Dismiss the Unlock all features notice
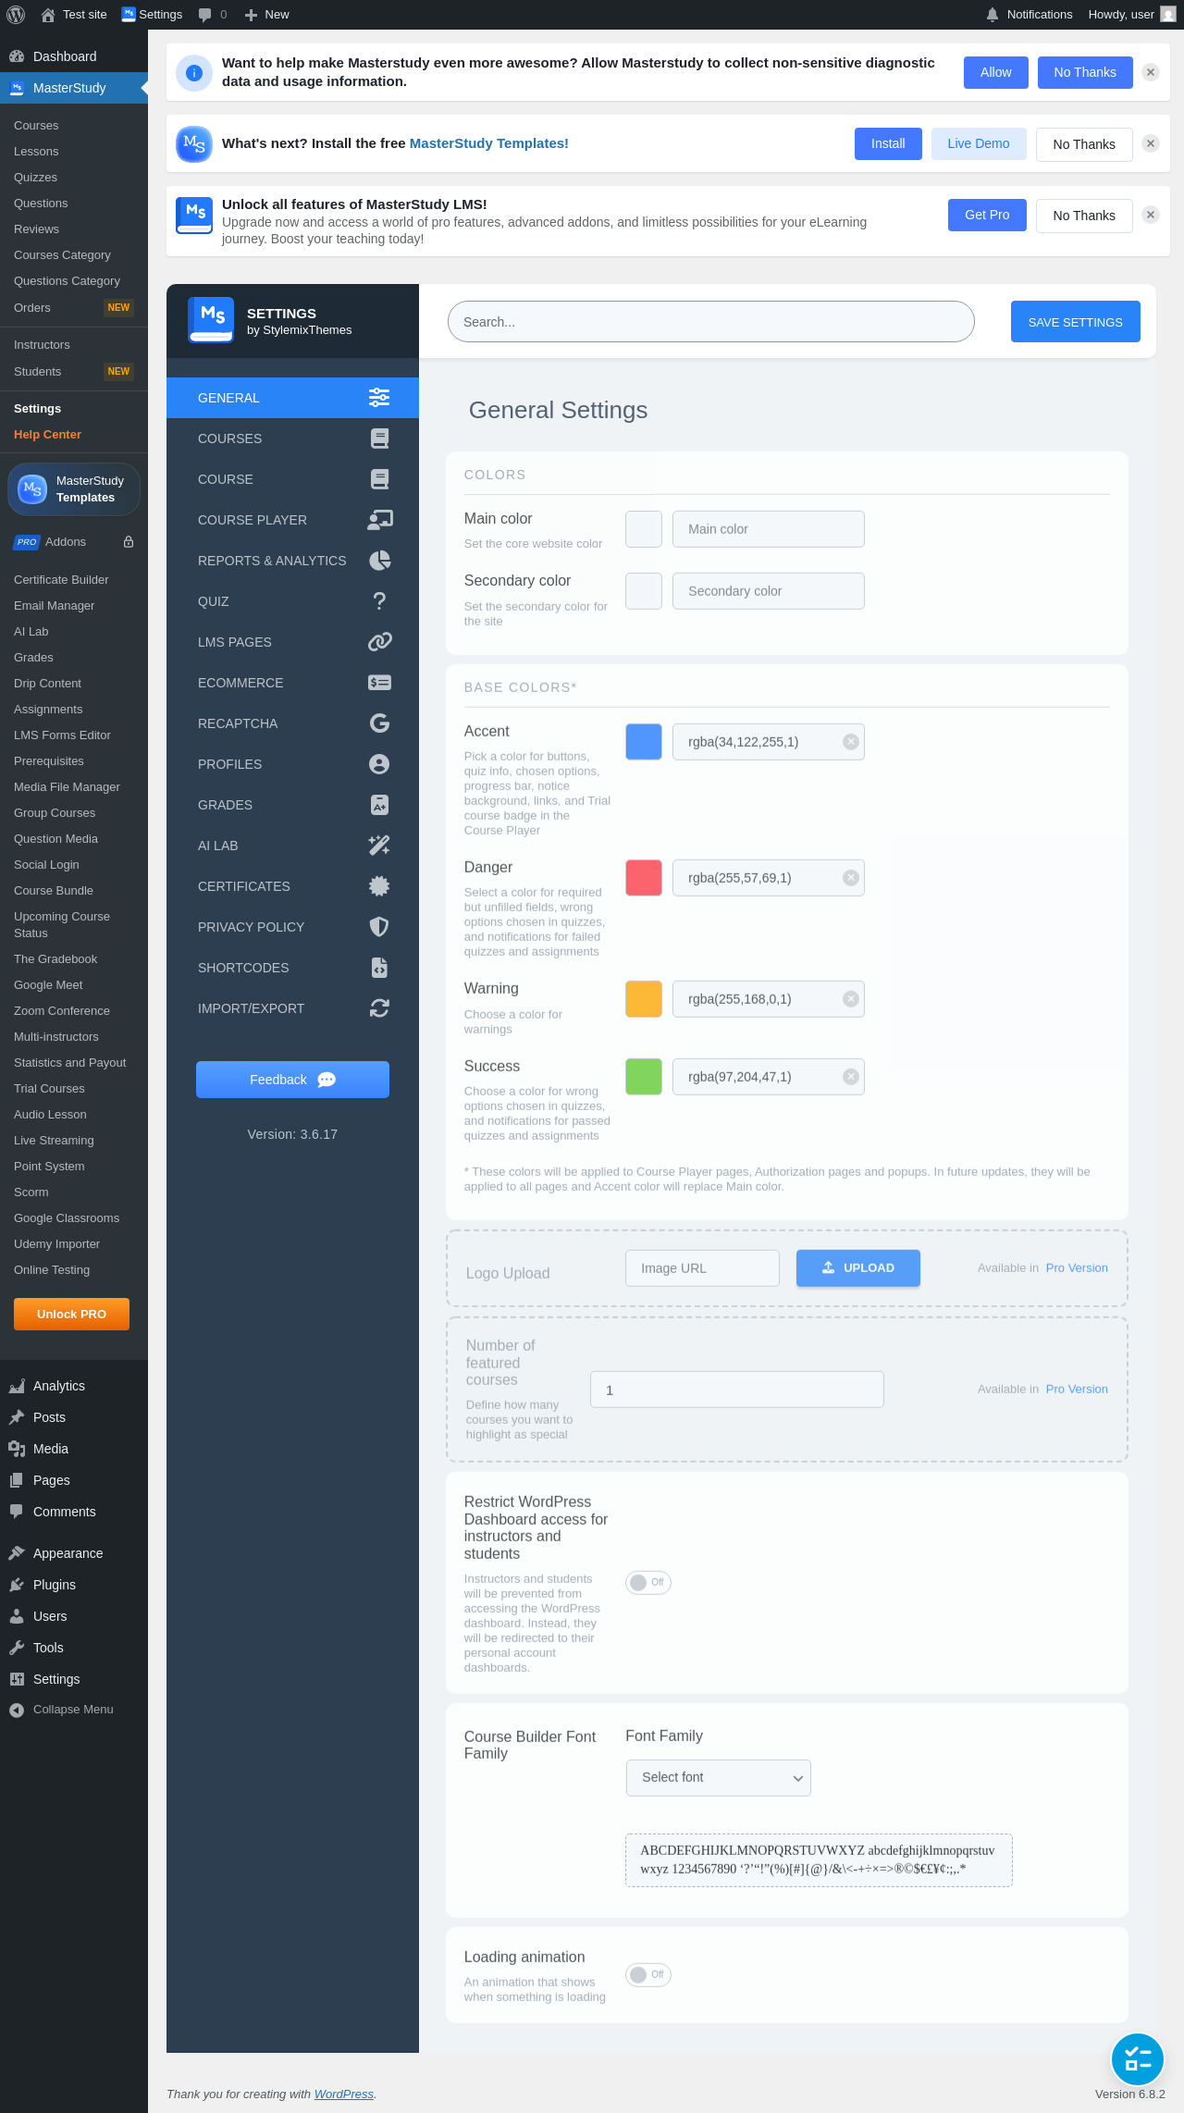Viewport: 1184px width, 2113px height. [1151, 215]
